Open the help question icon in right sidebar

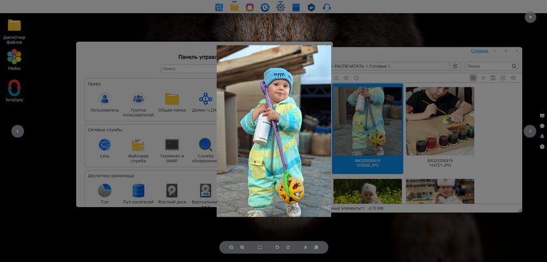[542, 147]
